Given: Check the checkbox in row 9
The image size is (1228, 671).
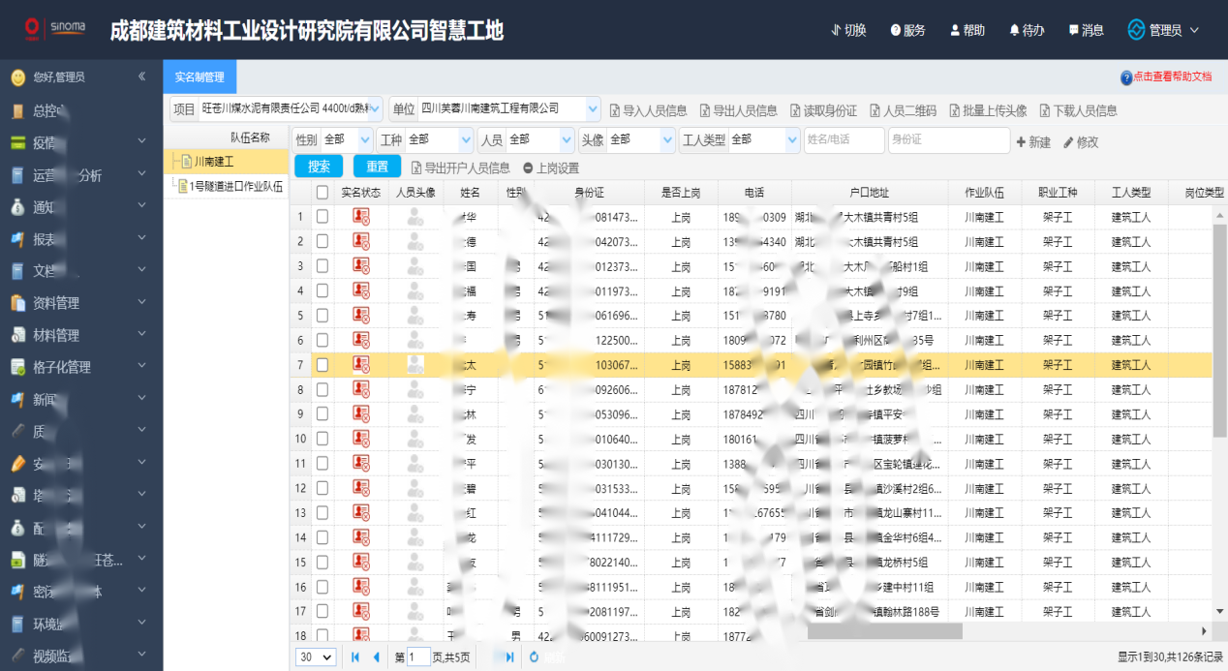Looking at the screenshot, I should pyautogui.click(x=322, y=414).
